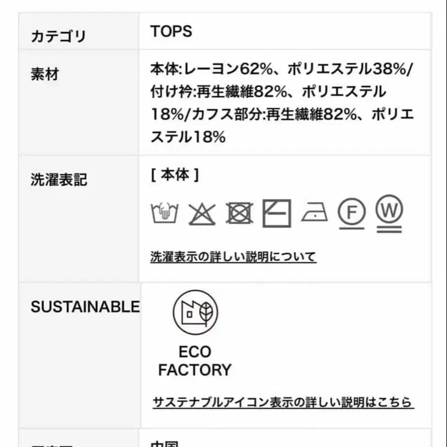Select the circled F dry clean symbol
447x447 pixels.
click(352, 213)
